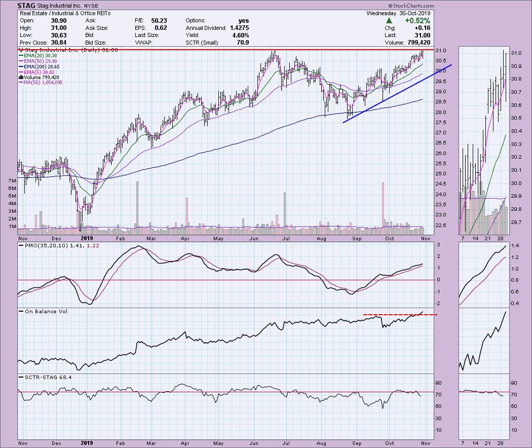
Task: Click the EMA(200) 28.65 legend entry
Action: [x=39, y=67]
